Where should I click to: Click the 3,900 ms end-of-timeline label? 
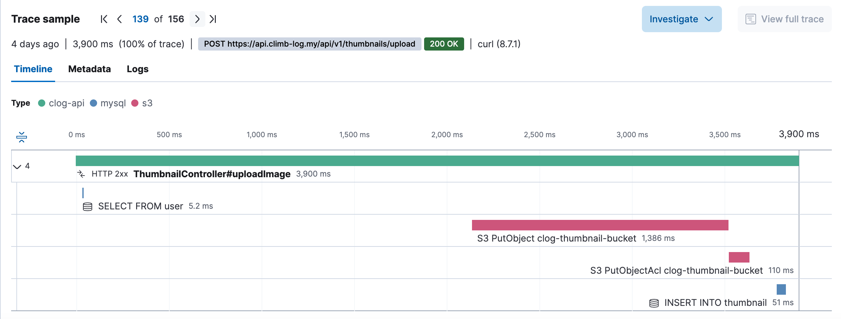coord(799,134)
